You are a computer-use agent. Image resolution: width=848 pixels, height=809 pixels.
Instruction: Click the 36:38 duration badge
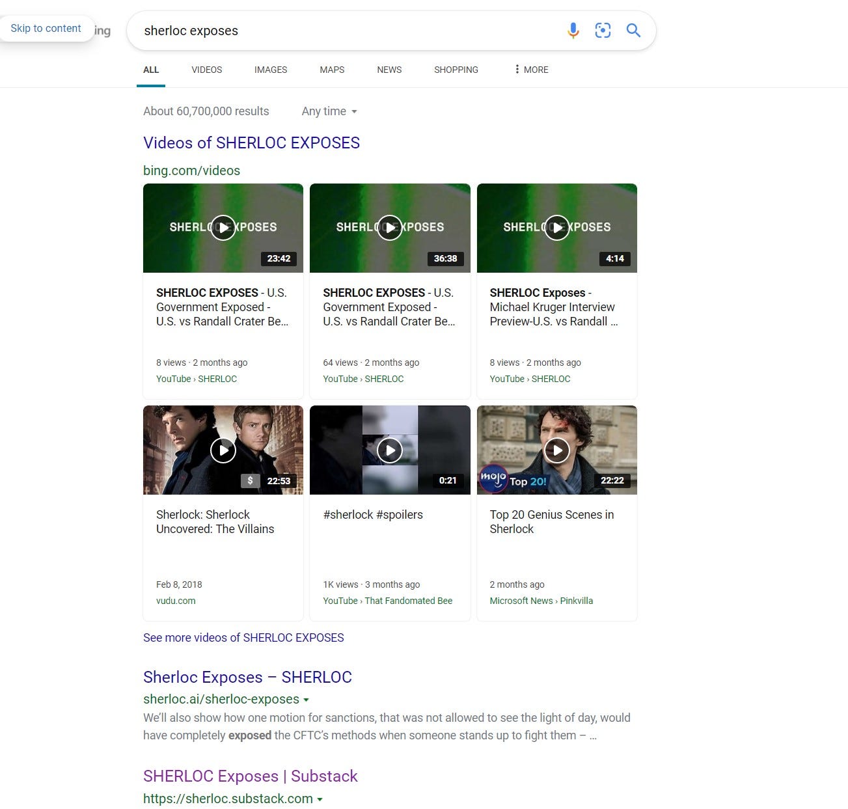(x=446, y=258)
